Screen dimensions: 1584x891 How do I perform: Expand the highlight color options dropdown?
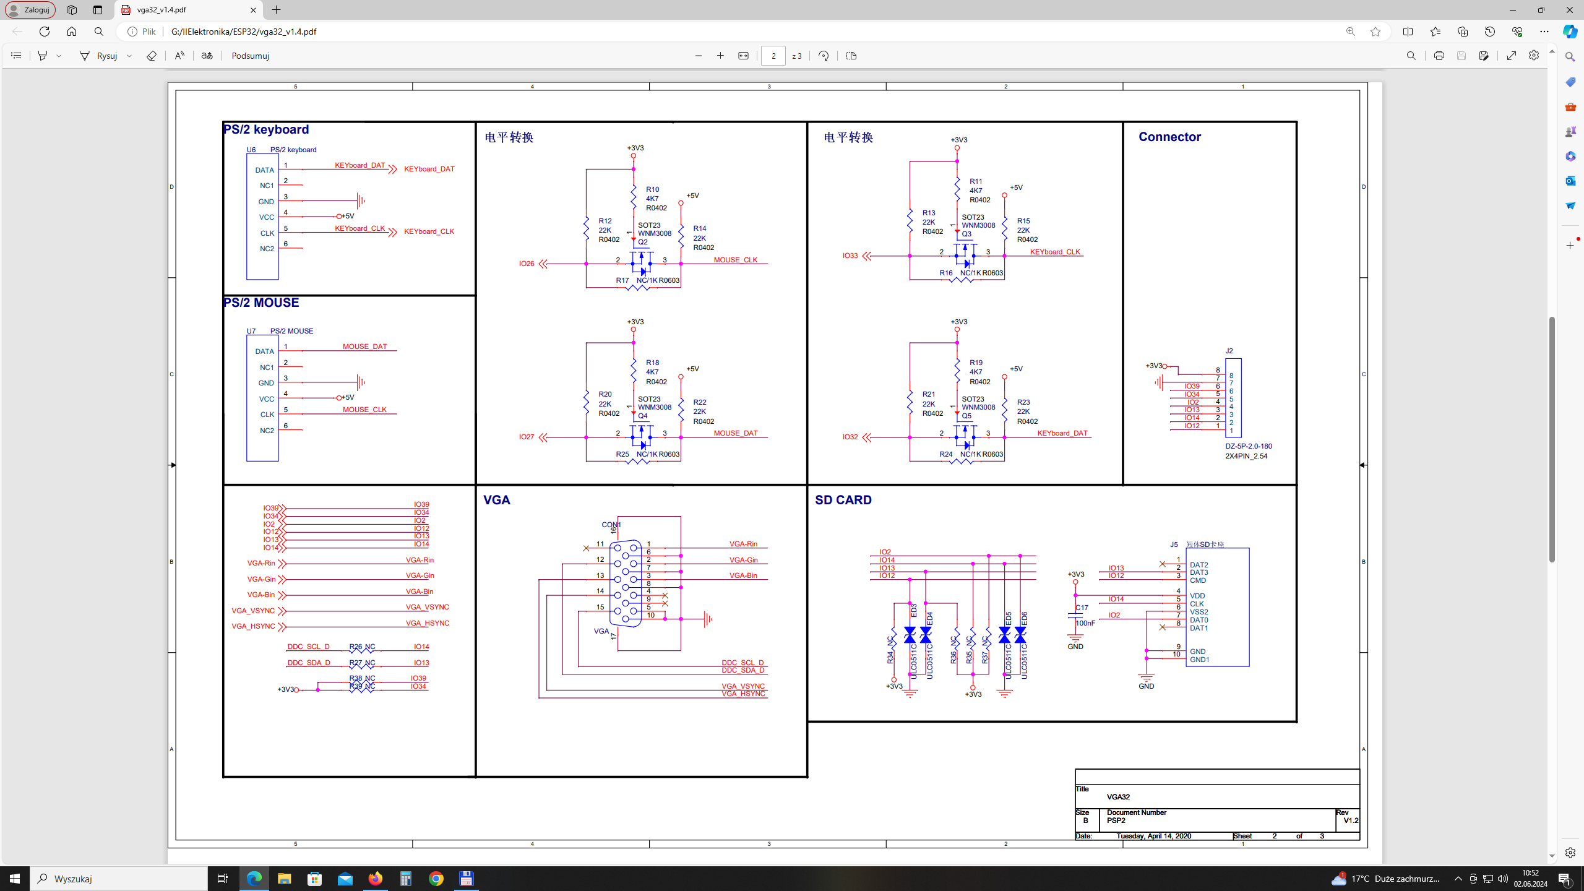coord(59,56)
